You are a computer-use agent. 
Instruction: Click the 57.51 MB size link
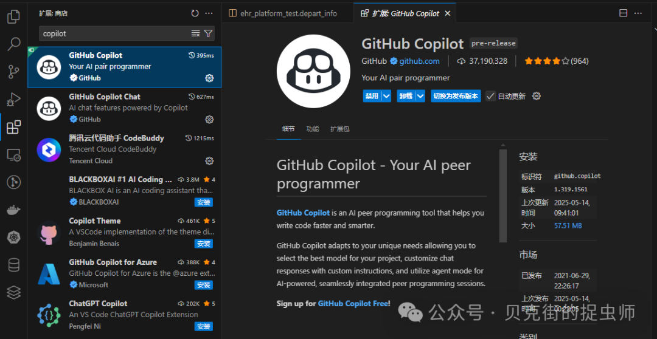click(x=568, y=225)
